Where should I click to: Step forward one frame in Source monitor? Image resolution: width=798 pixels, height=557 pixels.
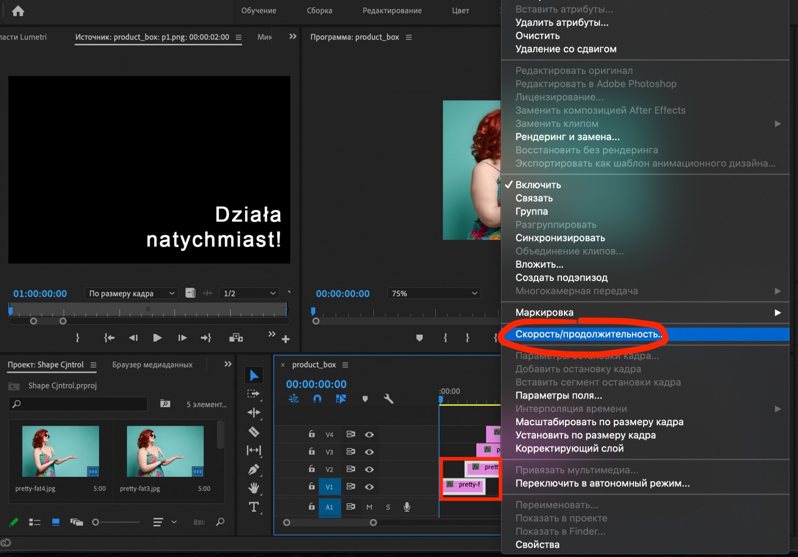(x=182, y=338)
